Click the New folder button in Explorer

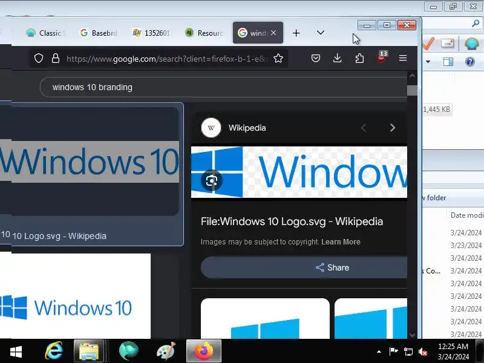pos(434,198)
